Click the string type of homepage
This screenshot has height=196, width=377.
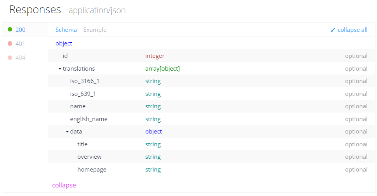[x=153, y=170]
